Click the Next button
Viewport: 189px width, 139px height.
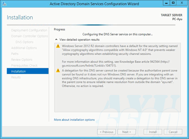(x=127, y=132)
